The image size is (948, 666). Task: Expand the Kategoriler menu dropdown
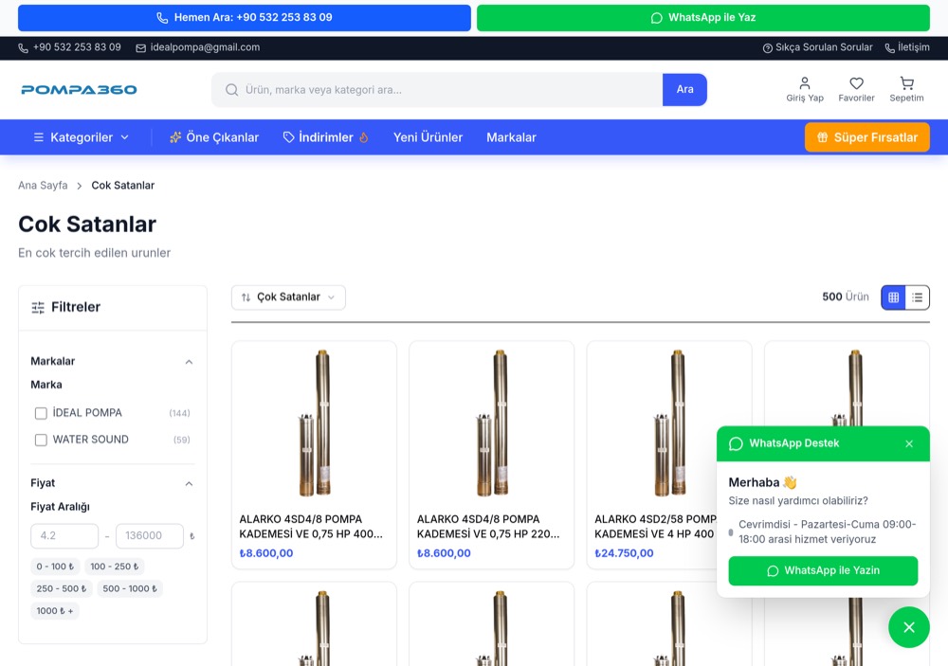[x=81, y=137]
